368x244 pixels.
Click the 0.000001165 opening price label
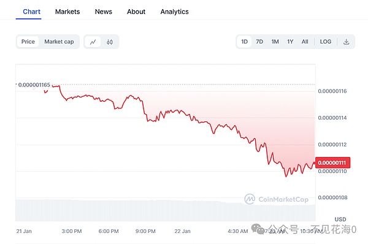(x=34, y=85)
